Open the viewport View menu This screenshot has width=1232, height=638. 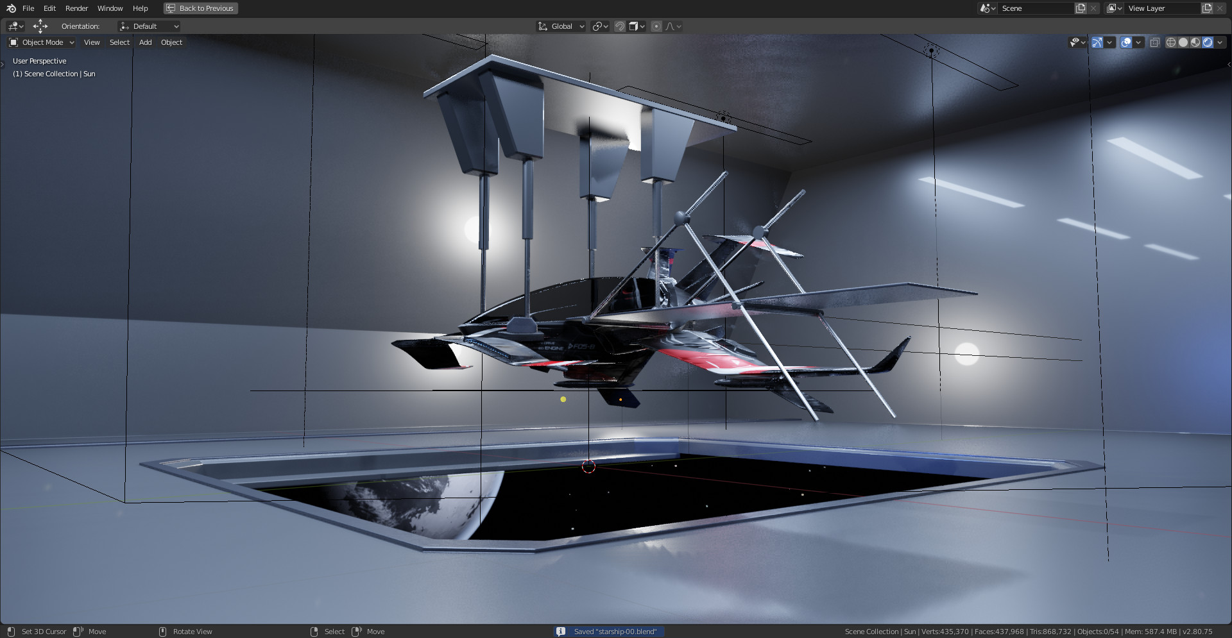pyautogui.click(x=92, y=42)
